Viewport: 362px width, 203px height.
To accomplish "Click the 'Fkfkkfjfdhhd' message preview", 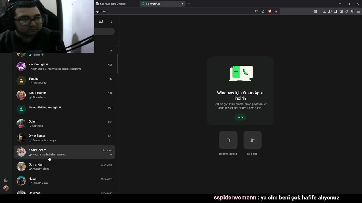I will (40, 83).
